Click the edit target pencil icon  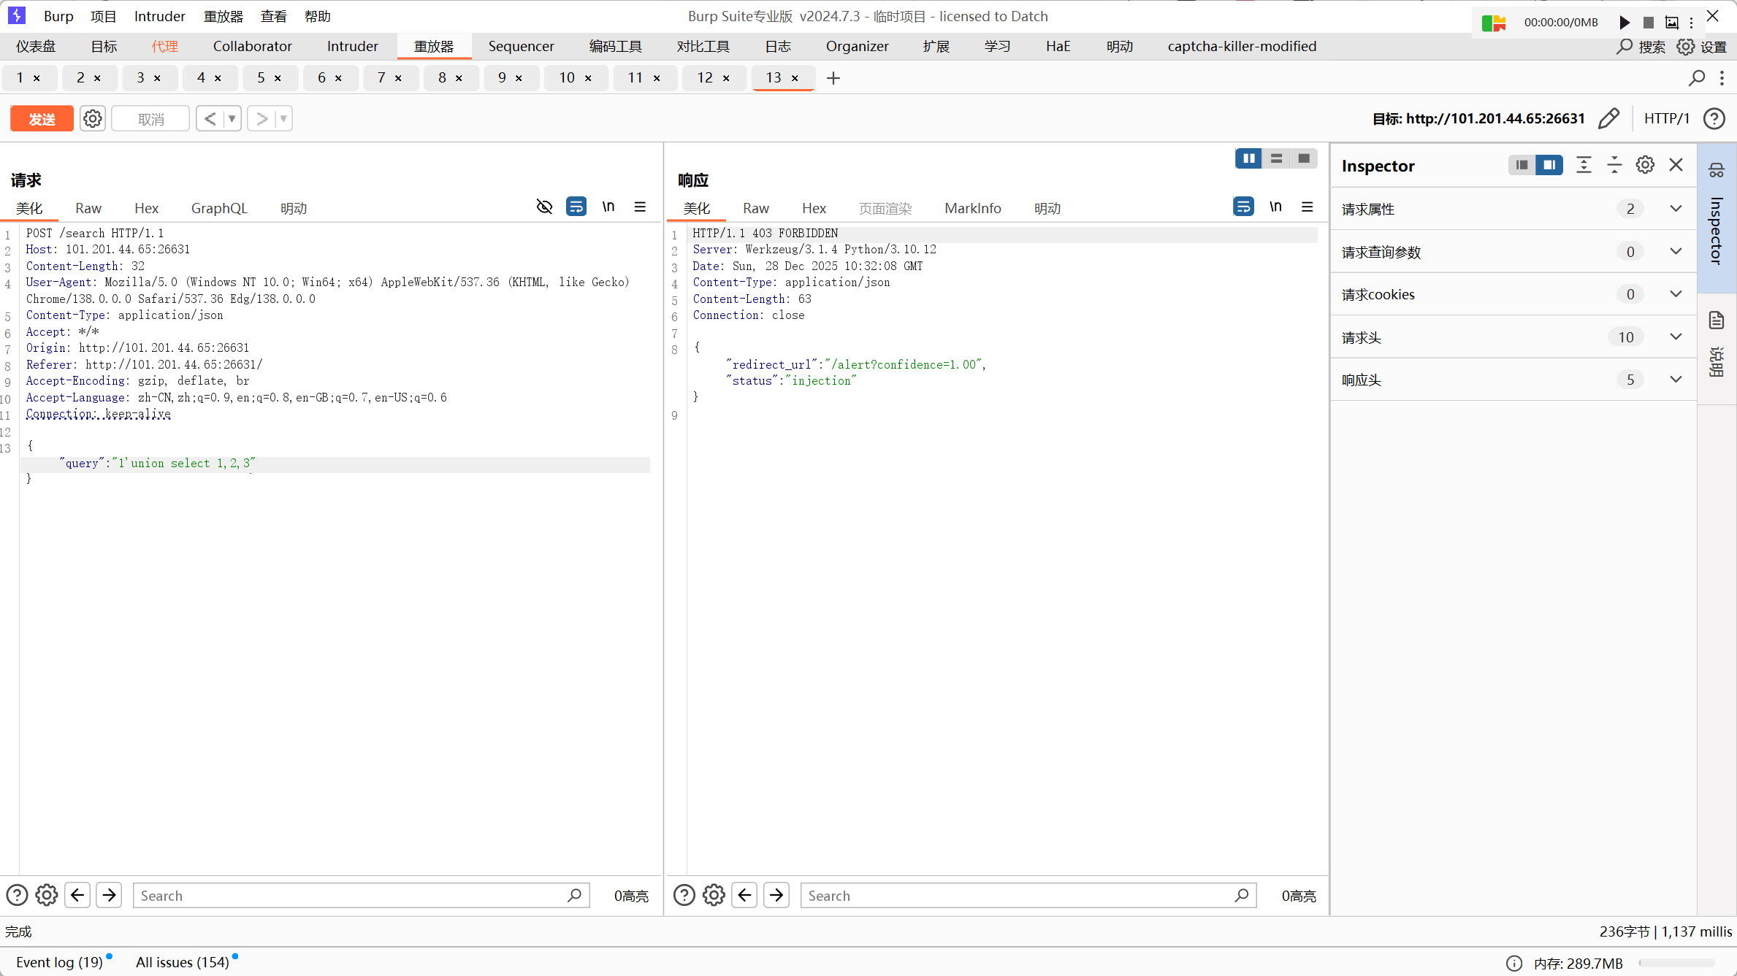[1608, 118]
